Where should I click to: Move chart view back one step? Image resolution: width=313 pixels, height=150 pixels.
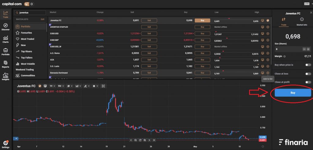click(x=131, y=140)
